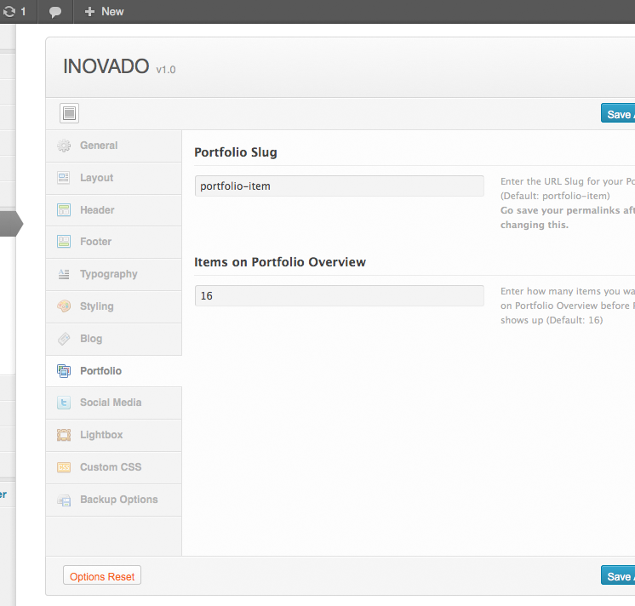This screenshot has width=635, height=606.
Task: Click the Custom CSS icon
Action: pyautogui.click(x=64, y=467)
